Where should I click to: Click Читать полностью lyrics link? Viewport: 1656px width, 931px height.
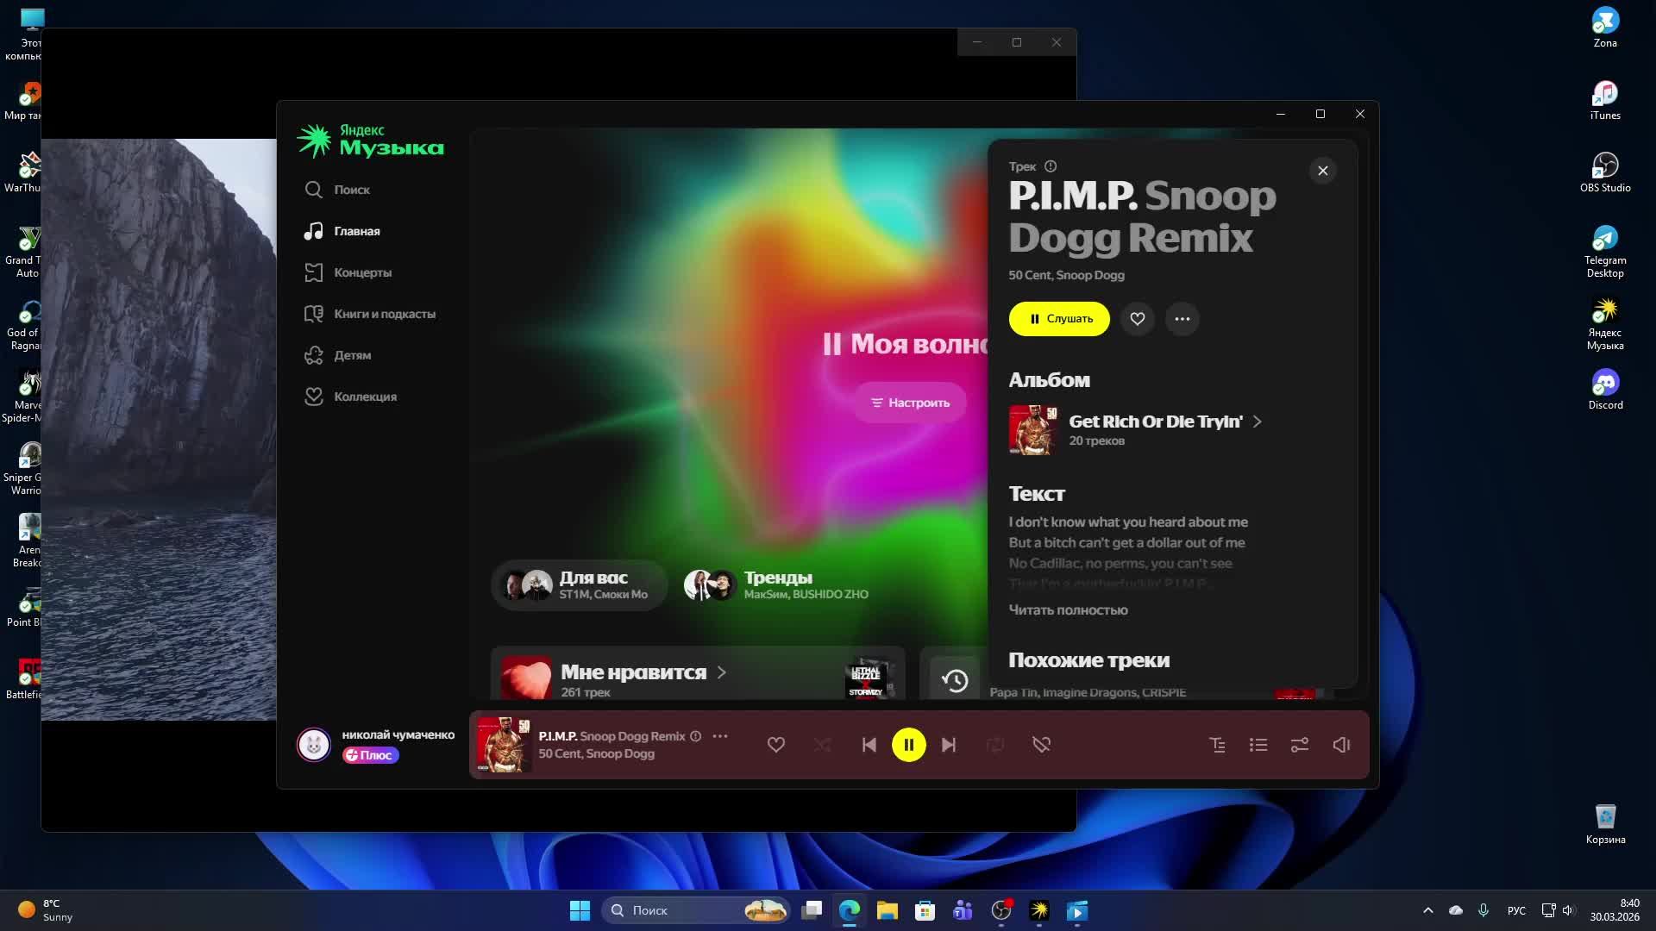1068,609
